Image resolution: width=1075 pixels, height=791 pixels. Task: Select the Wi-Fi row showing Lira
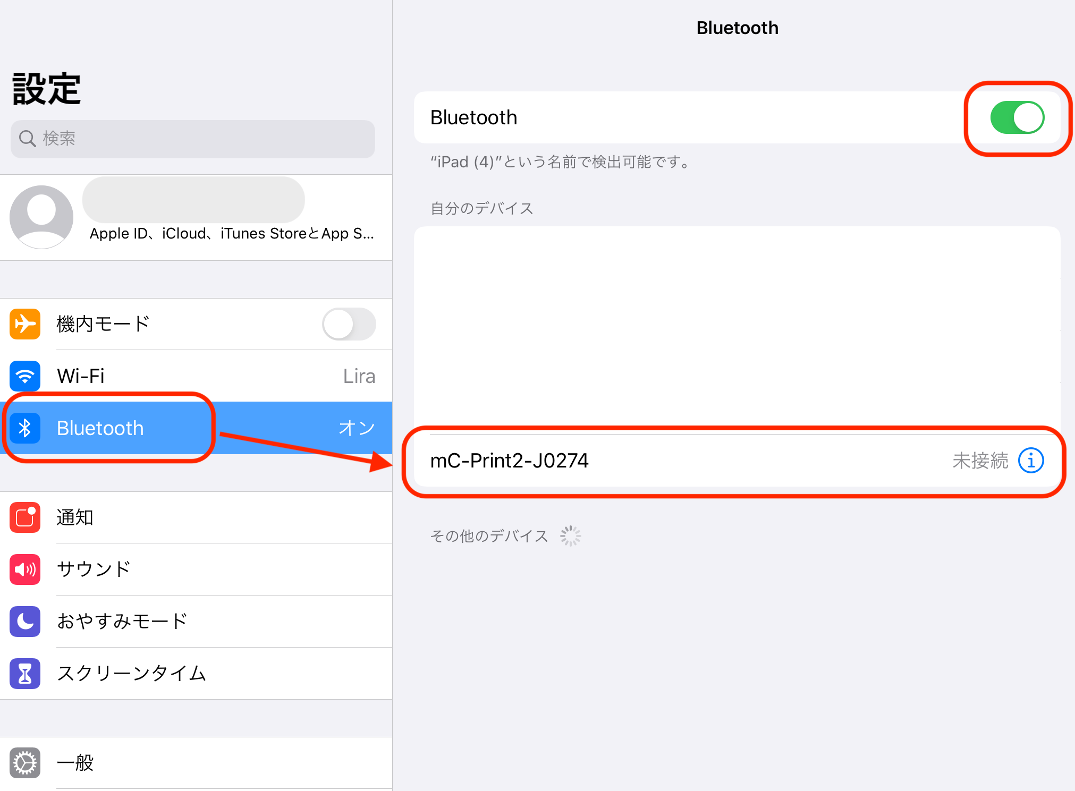click(x=196, y=376)
